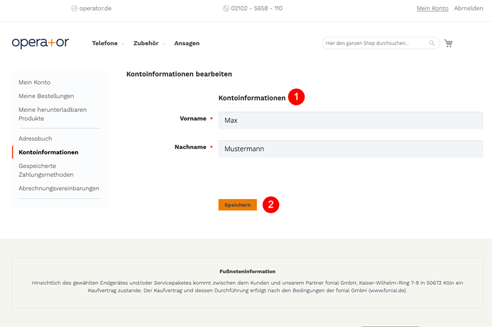The width and height of the screenshot is (492, 327).
Task: Open the Ansagen menu item
Action: [187, 43]
